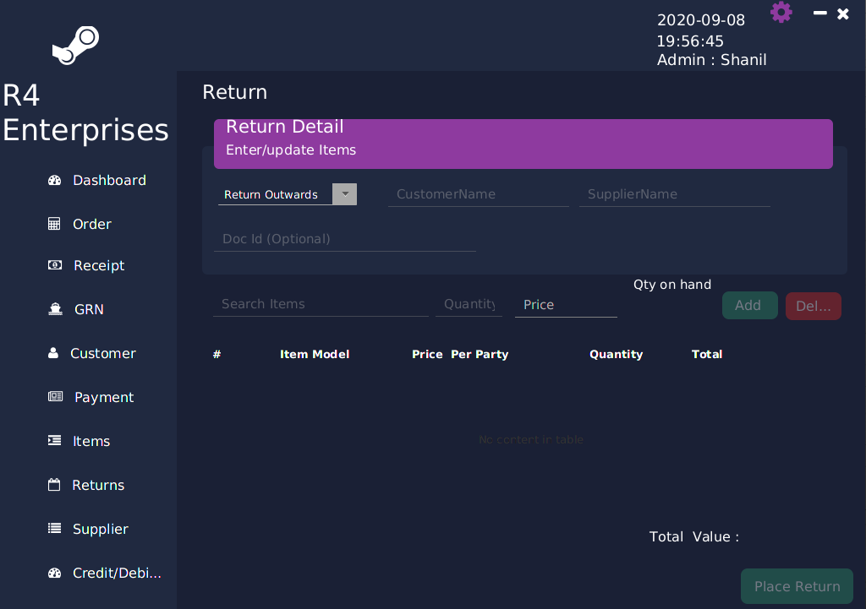Minimize the R4 Enterprises window

pos(820,13)
